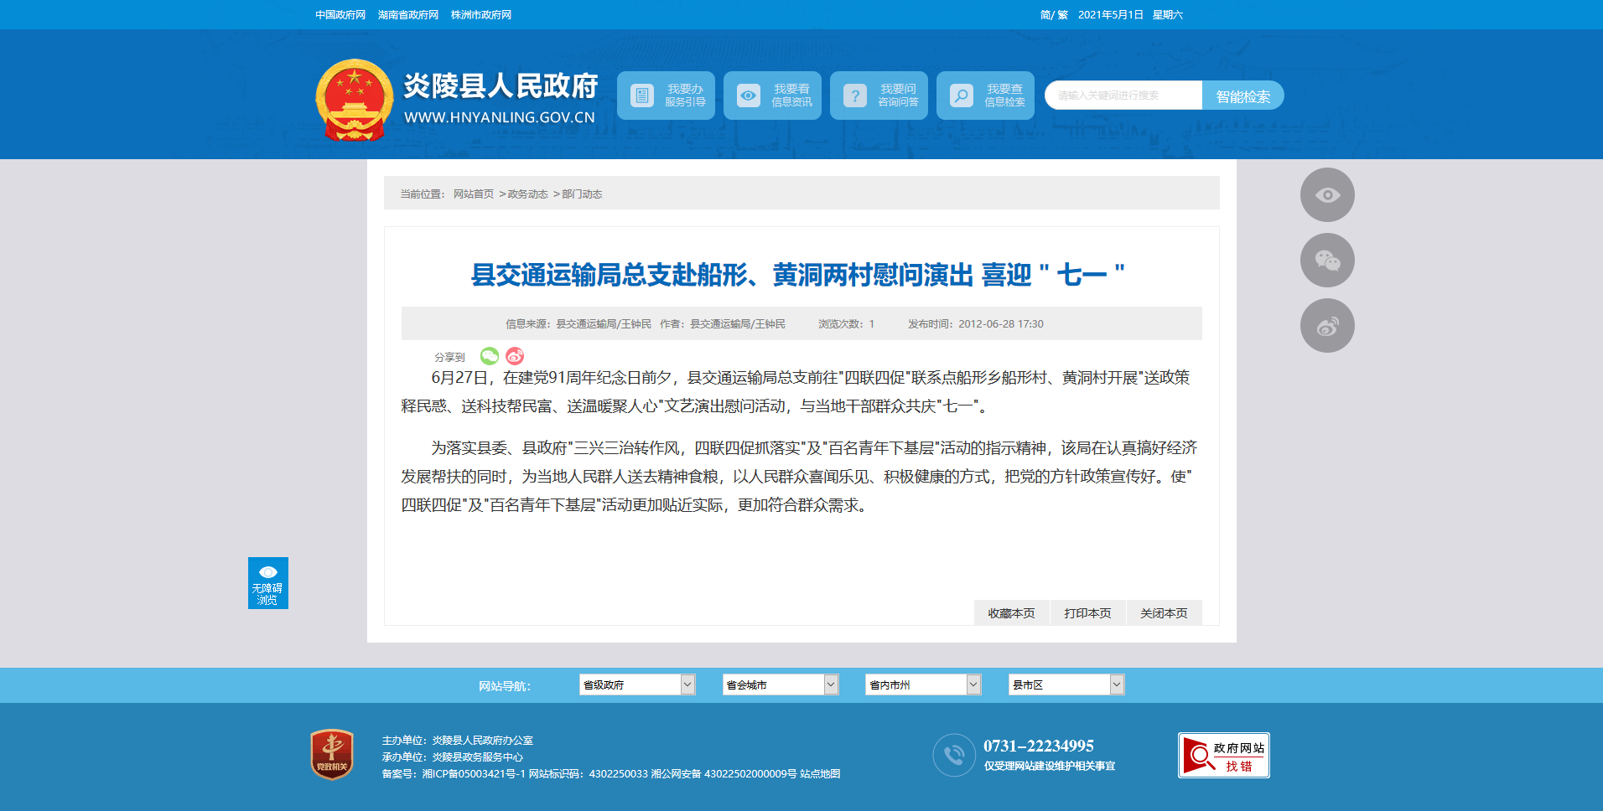Open the gray Weibo circle on the right sidebar
The height and width of the screenshot is (811, 1603).
coord(1327,326)
